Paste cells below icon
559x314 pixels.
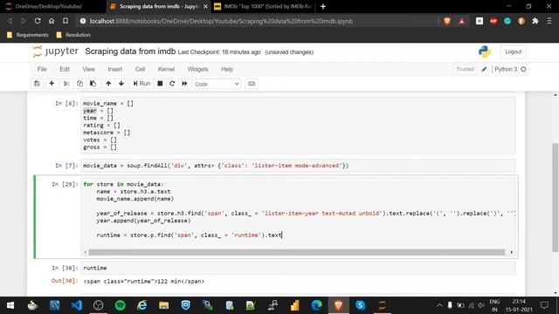pyautogui.click(x=93, y=84)
